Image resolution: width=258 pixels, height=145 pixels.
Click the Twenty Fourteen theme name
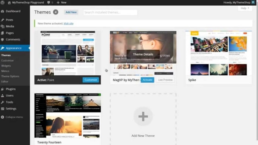coord(49,142)
